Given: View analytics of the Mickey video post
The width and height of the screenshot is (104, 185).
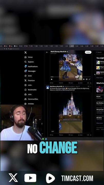Looking at the screenshot, I should [80, 83].
